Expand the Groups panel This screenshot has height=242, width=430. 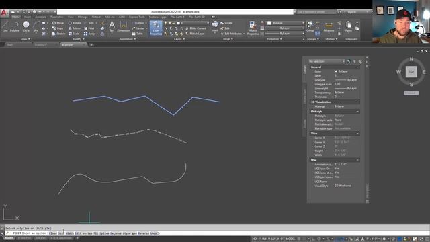point(312,39)
